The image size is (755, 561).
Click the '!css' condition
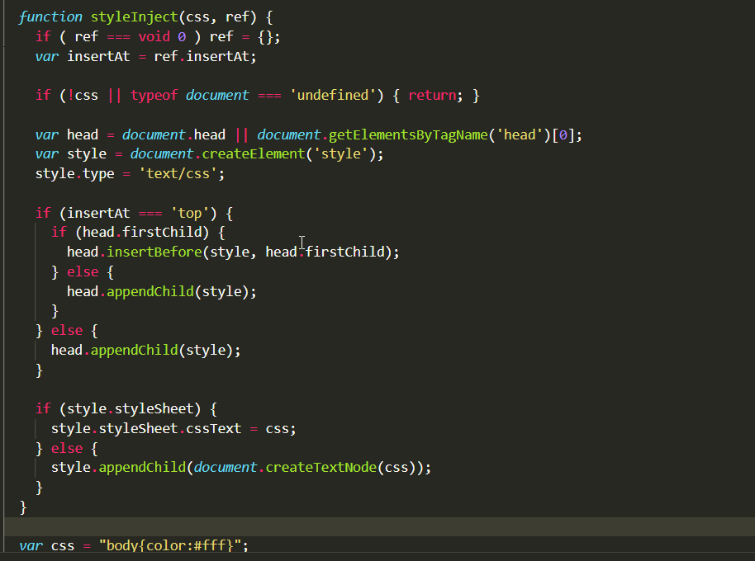83,96
